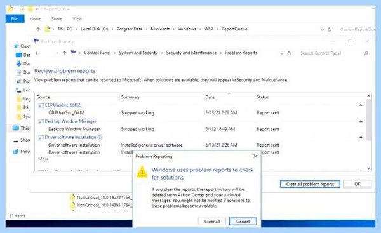Refresh the Problem Reports window
Screen dimensions: 381x233
[289, 53]
